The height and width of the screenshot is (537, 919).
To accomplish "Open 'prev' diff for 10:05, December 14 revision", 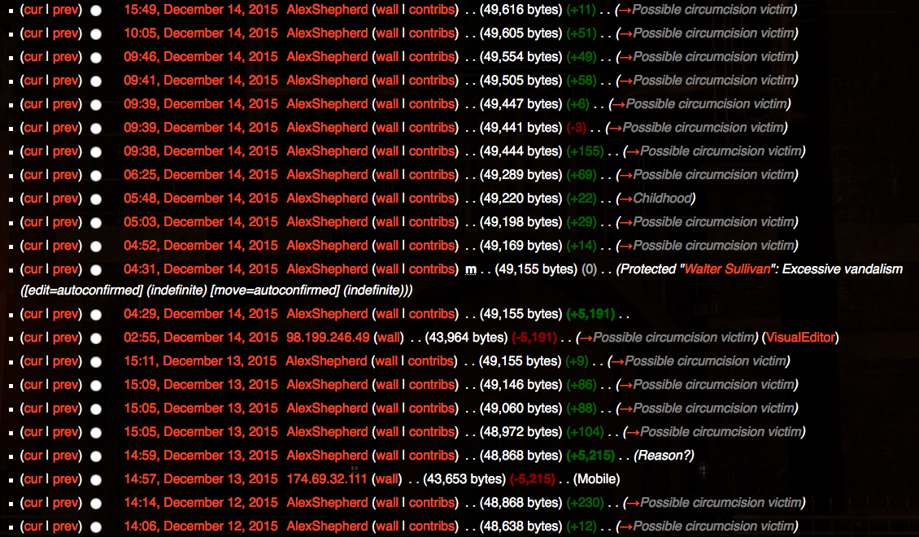I will point(65,33).
